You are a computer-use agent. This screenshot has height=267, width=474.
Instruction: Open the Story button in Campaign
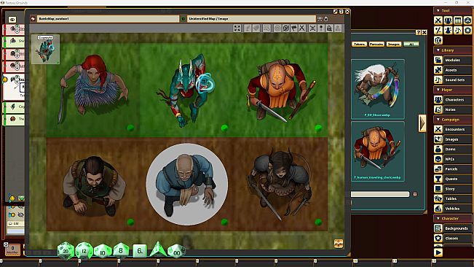(x=458, y=189)
